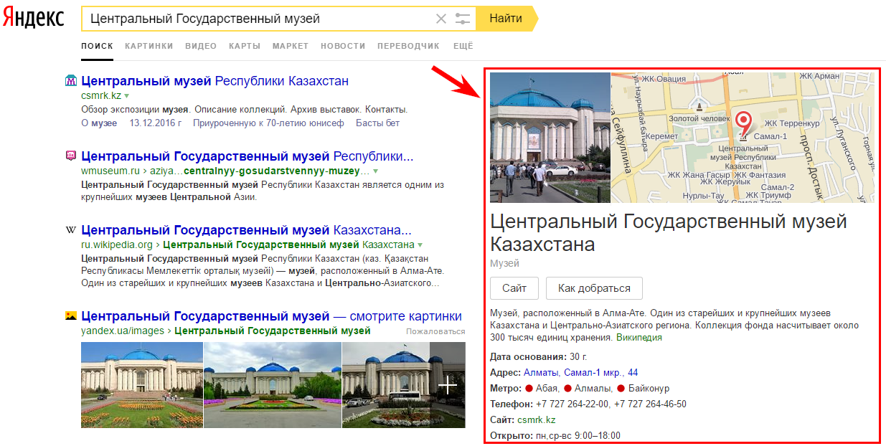The height and width of the screenshot is (446, 886).
Task: Open advanced search settings sliders icon
Action: (x=463, y=19)
